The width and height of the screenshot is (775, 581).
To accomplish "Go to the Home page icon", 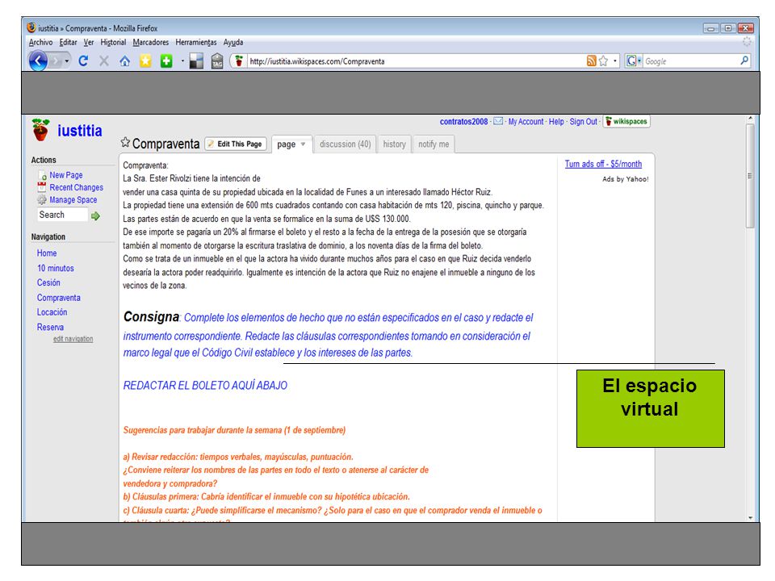I will [124, 61].
